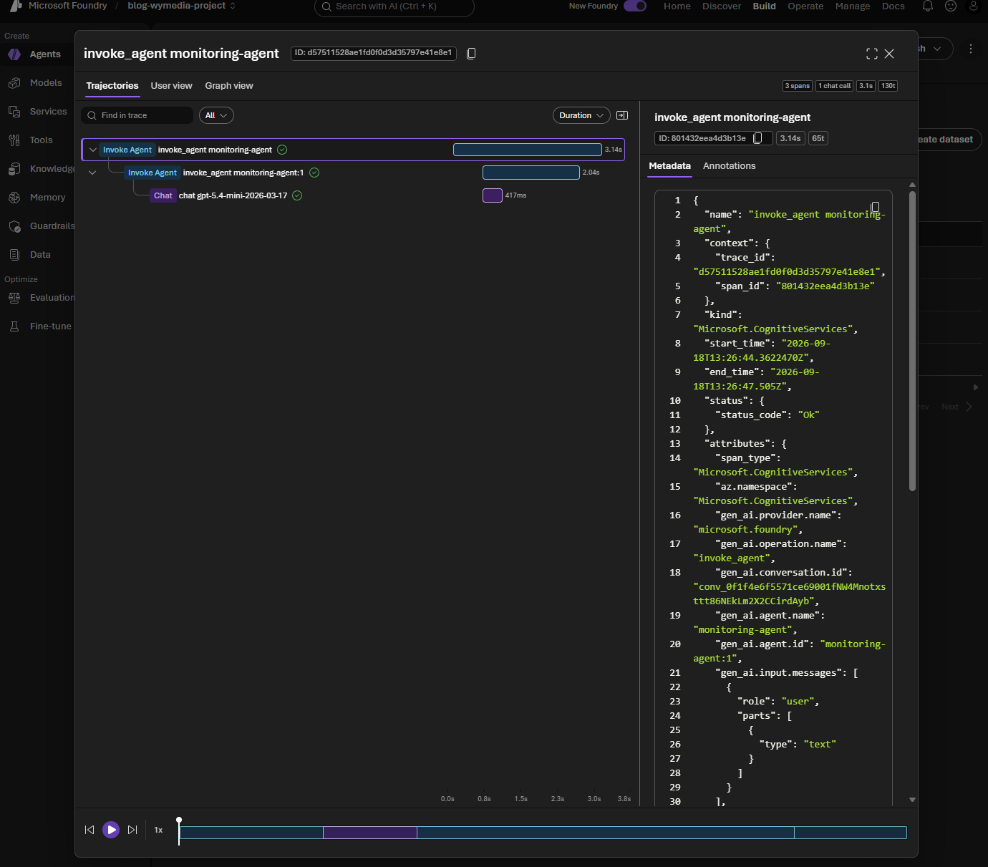Open the Fine-tune sidebar section

pos(37,326)
